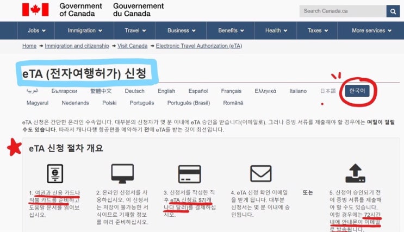
Task: Click the Canadian flag logo
Action: (x=35, y=10)
